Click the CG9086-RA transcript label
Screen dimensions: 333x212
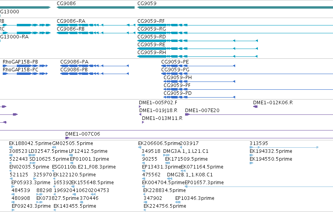tap(71, 21)
